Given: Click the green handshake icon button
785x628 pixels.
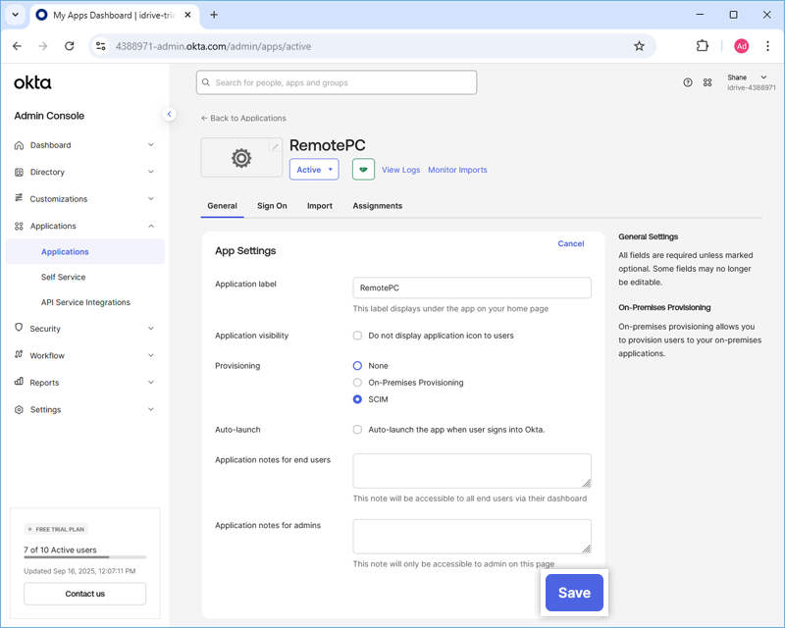Looking at the screenshot, I should (x=363, y=170).
